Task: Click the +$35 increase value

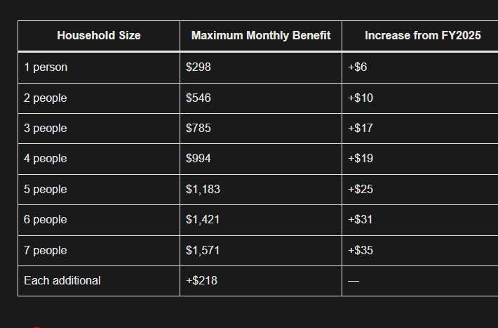Action: point(361,250)
